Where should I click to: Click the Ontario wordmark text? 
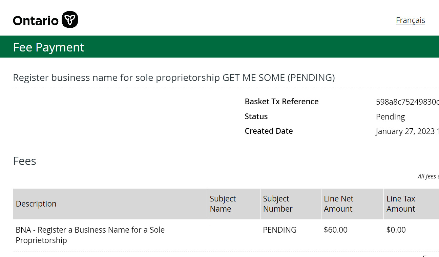36,21
